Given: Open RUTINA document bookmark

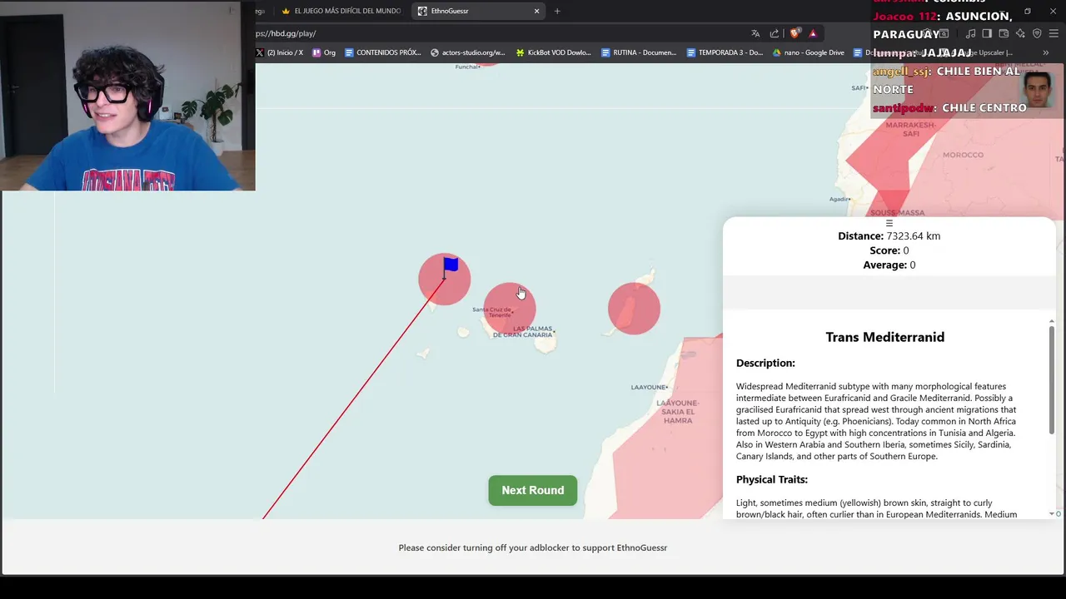Looking at the screenshot, I should click(x=639, y=52).
